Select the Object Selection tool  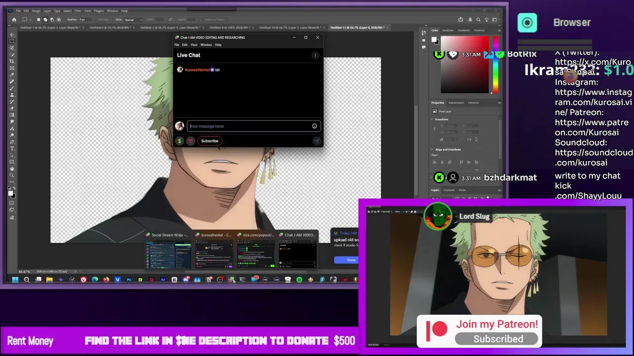coord(12,48)
